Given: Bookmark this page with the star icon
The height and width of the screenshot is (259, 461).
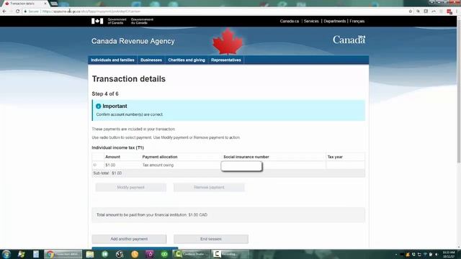Looking at the screenshot, I should click(411, 12).
